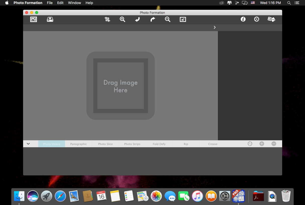Image resolution: width=305 pixels, height=205 pixels.
Task: Open the Fold Defy tab
Action: click(x=159, y=144)
